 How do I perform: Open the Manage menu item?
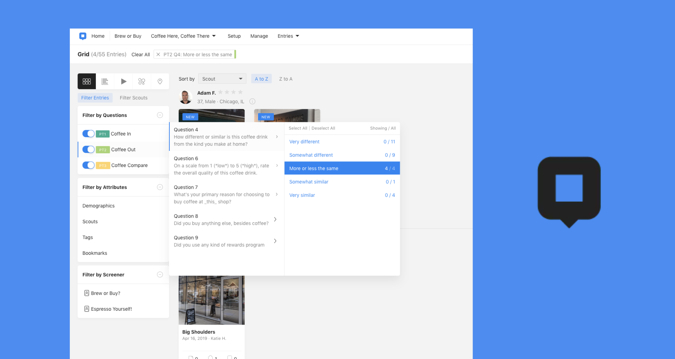tap(259, 36)
